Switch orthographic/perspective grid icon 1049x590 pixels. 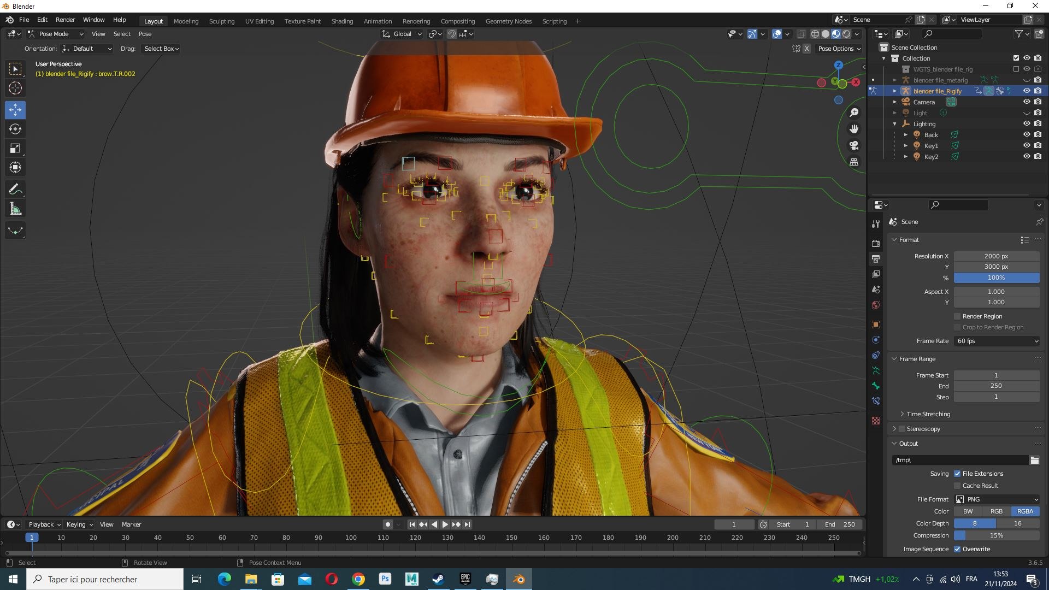point(854,162)
